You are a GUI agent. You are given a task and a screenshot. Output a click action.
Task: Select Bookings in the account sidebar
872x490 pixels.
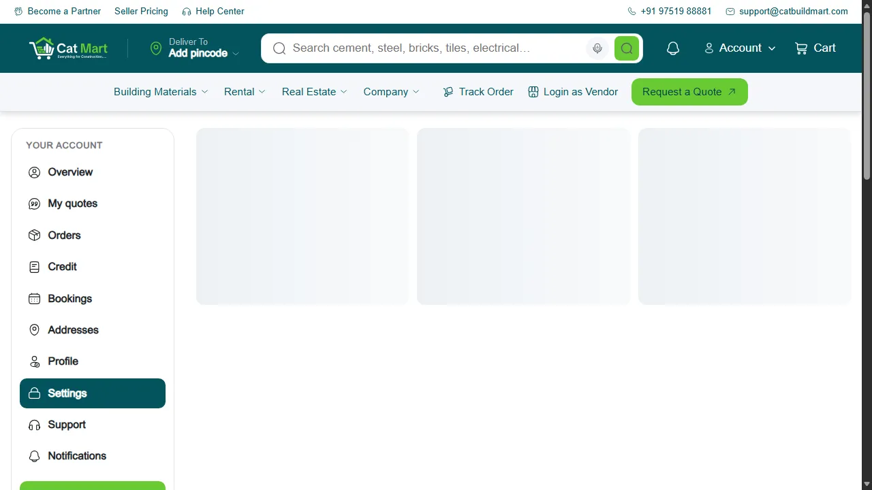[x=93, y=299]
